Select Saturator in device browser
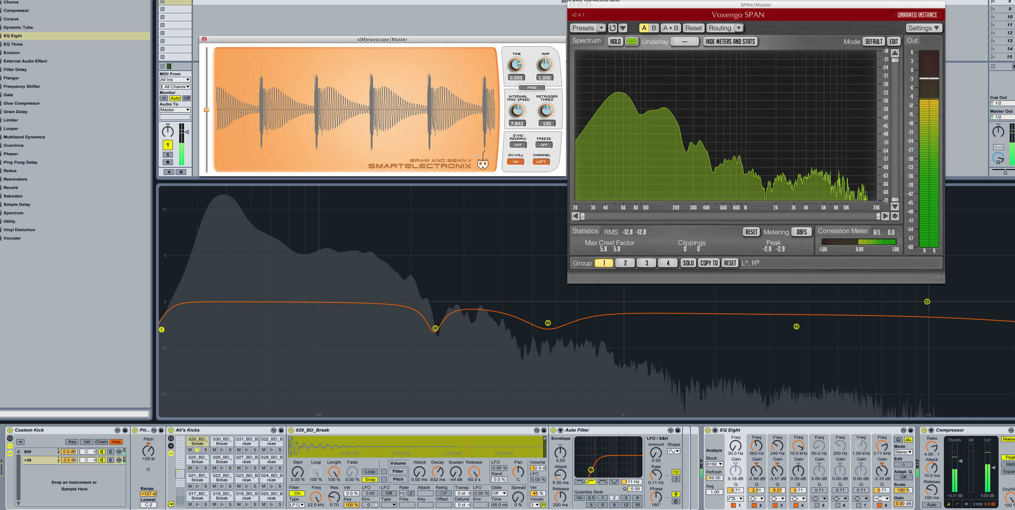 [13, 196]
